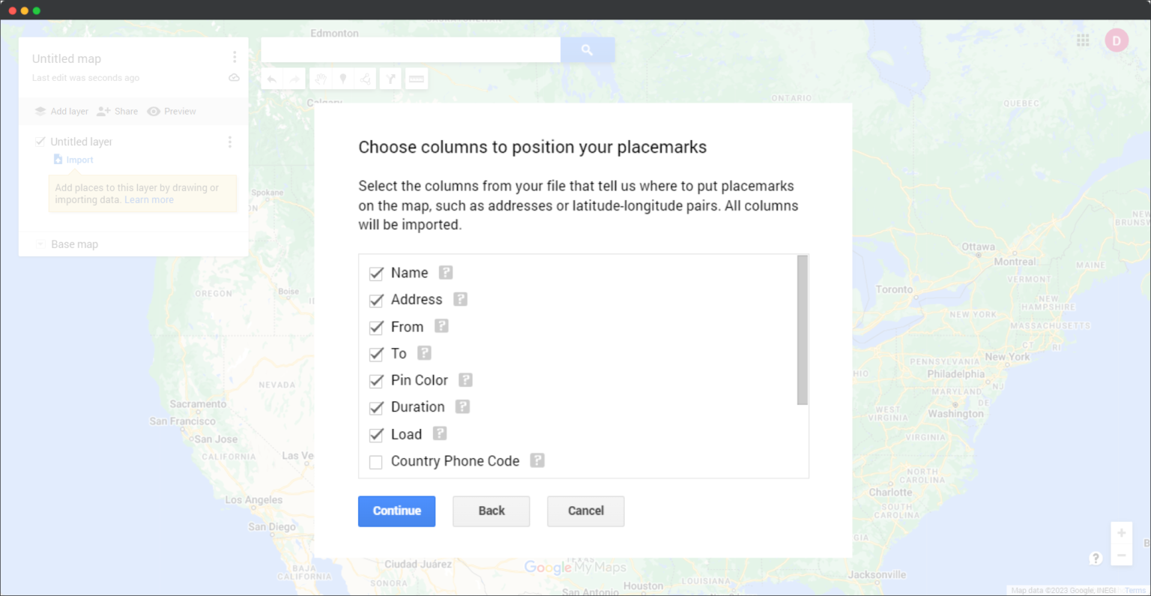Viewport: 1151px width, 596px height.
Task: Toggle the Untitled layer visibility checkbox
Action: (40, 140)
